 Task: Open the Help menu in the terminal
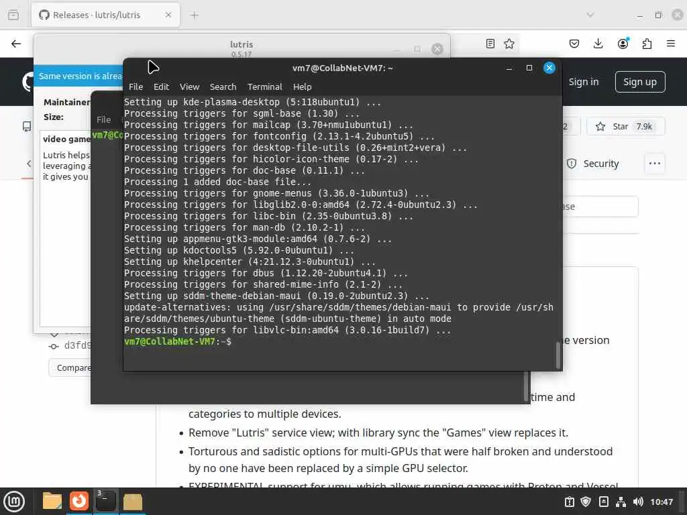pos(302,87)
